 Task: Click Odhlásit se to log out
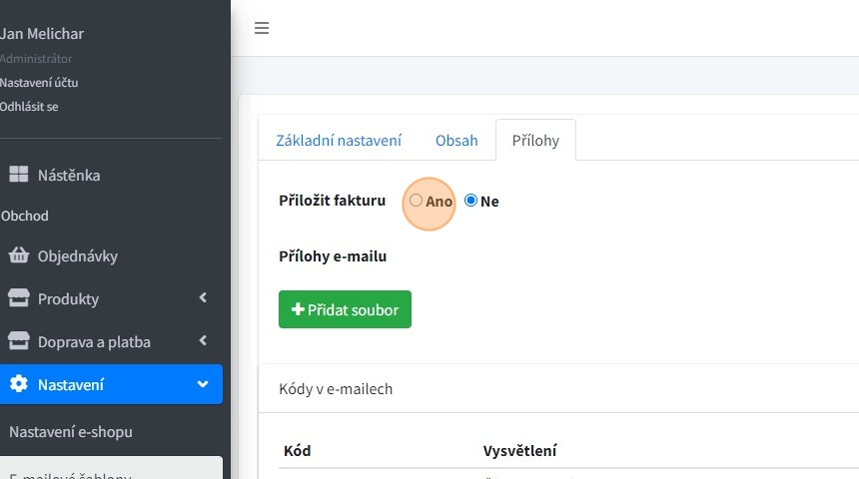pyautogui.click(x=30, y=106)
